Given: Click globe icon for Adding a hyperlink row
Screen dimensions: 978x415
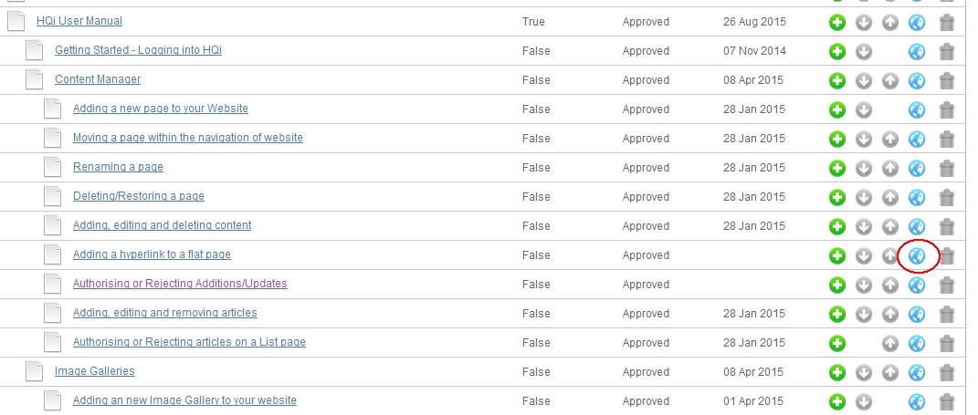Looking at the screenshot, I should point(916,255).
